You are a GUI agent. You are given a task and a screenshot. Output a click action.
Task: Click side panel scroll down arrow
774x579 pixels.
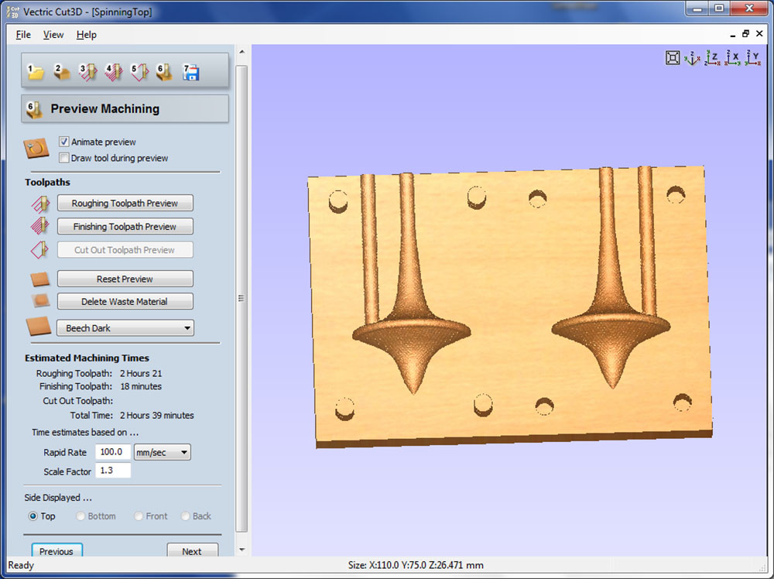pos(241,550)
